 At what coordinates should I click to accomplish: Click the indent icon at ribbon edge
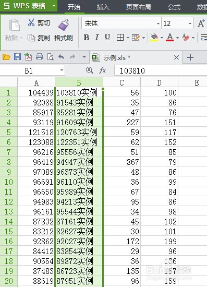point(204,38)
